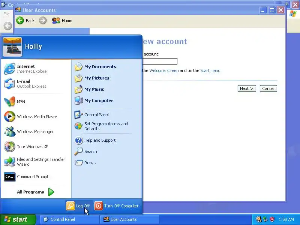
Task: Click the account name input field
Action: 160,61
